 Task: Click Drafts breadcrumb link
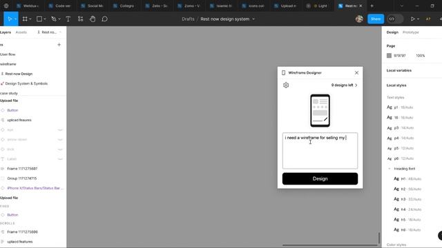188,19
